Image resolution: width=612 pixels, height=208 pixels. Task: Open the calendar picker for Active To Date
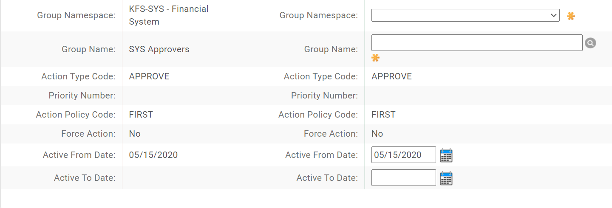point(446,178)
